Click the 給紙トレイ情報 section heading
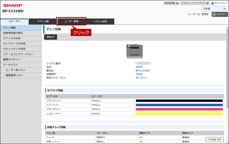This screenshot has height=144, width=229. click(x=56, y=127)
